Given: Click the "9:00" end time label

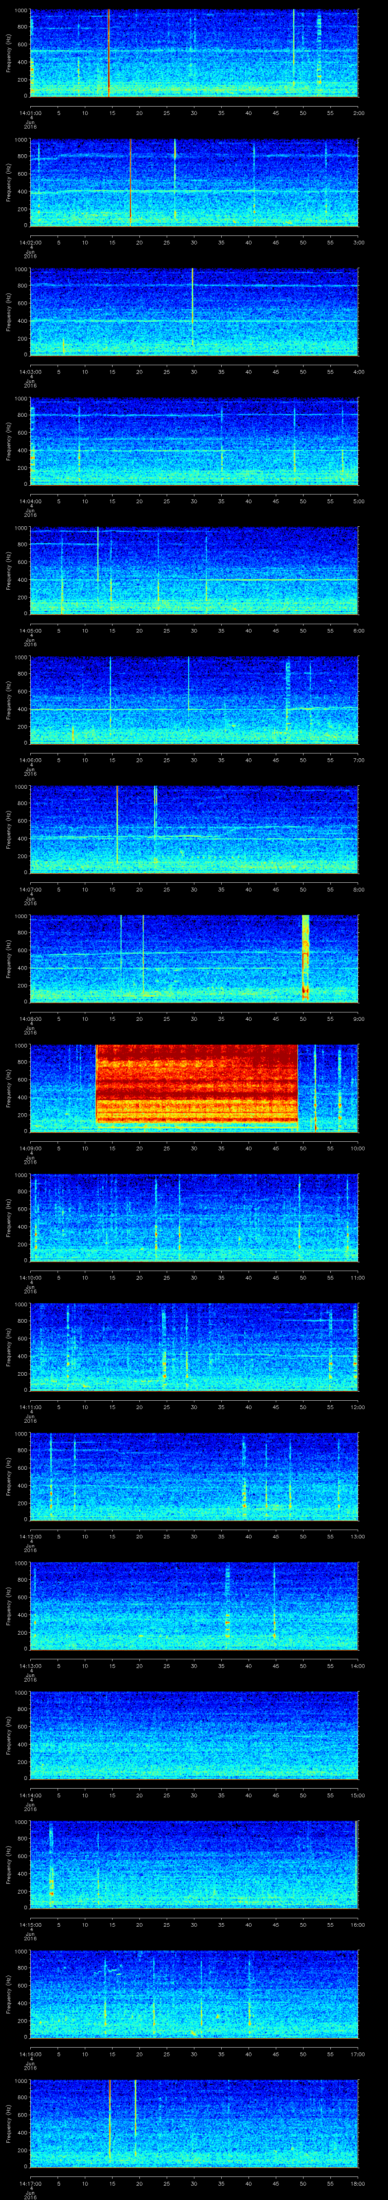Looking at the screenshot, I should [358, 1018].
